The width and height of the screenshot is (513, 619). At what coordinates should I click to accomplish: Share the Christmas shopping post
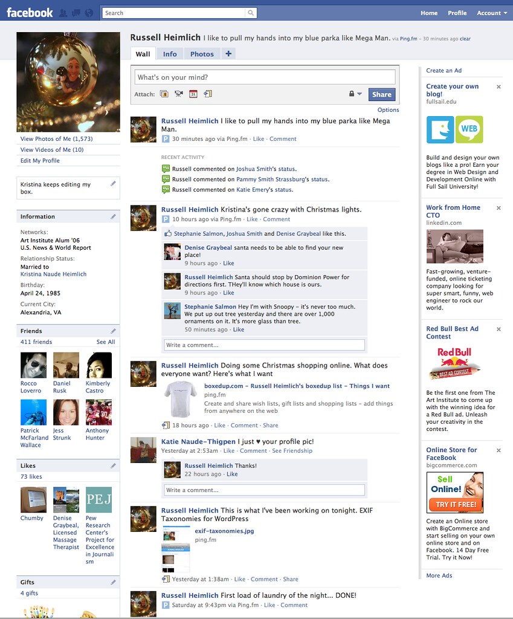(x=270, y=425)
